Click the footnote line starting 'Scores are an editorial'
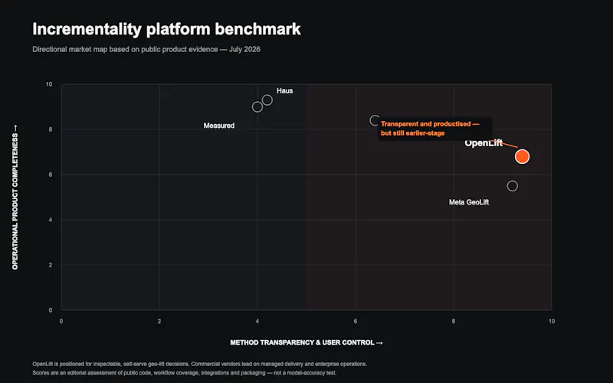The height and width of the screenshot is (383, 613). 184,373
